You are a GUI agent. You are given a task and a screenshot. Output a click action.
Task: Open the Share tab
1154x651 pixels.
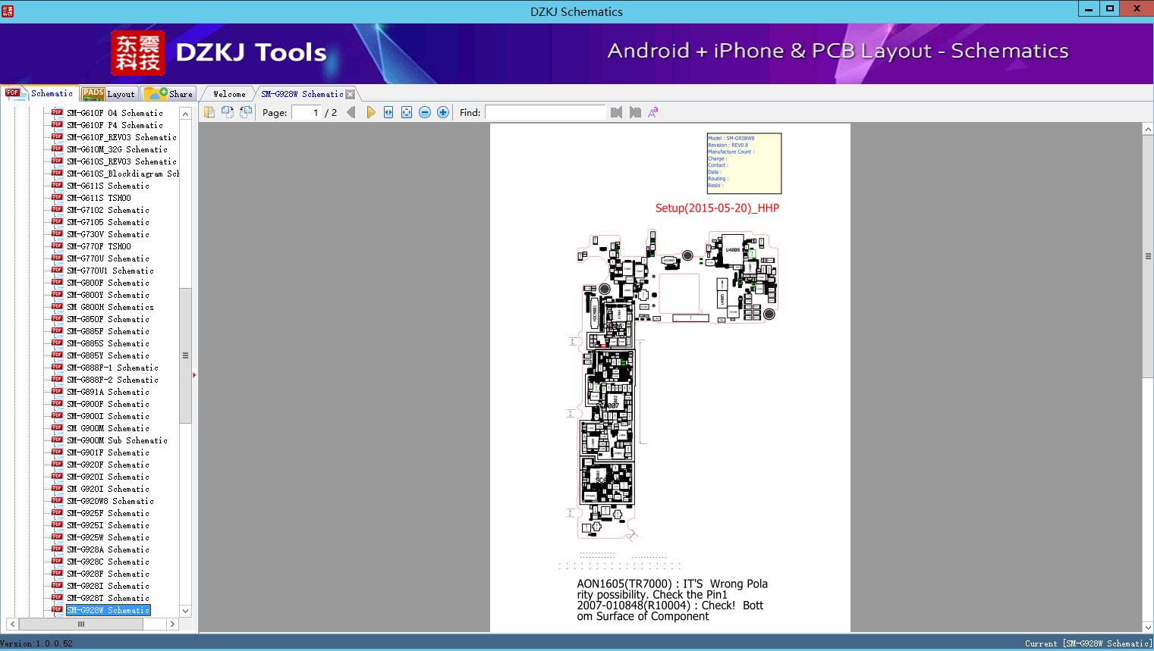[169, 94]
